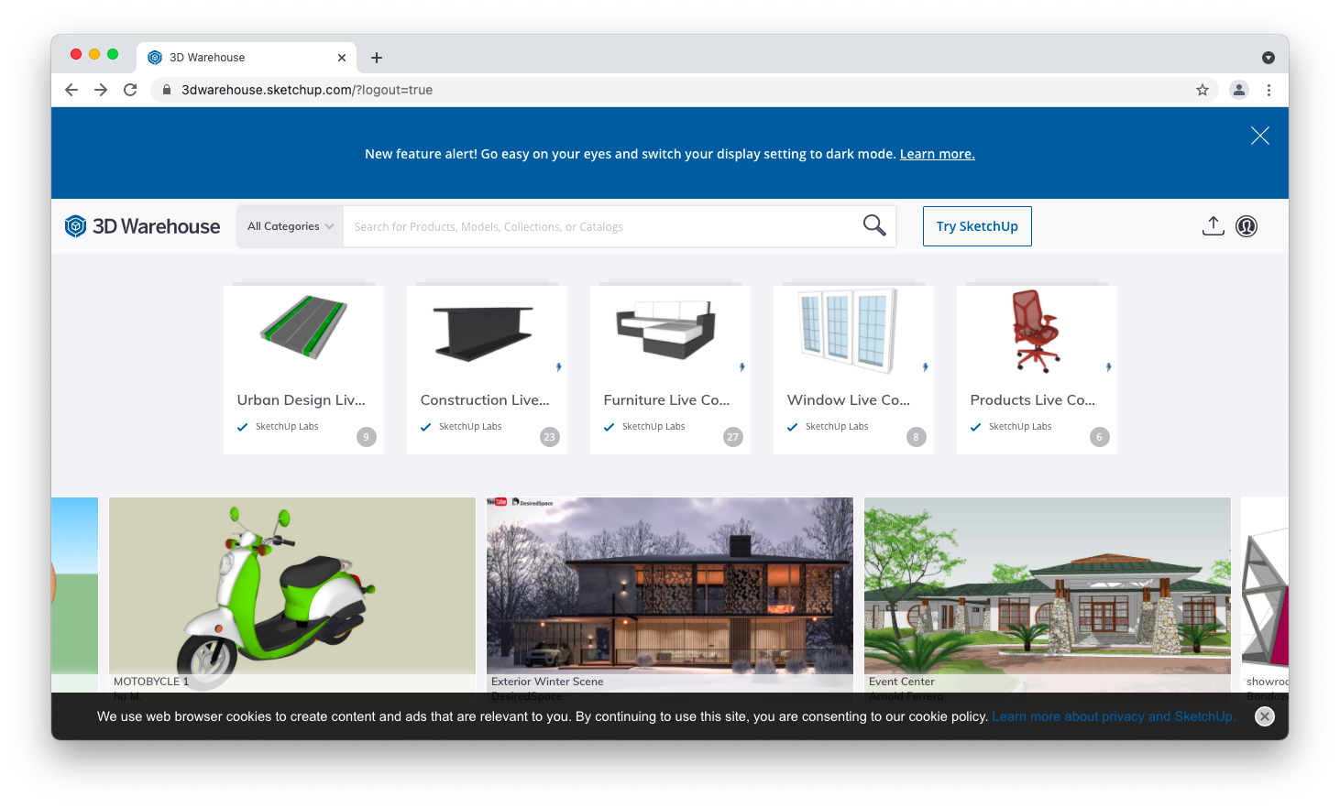
Task: Click verified checkmark on Urban Design card
Action: (242, 427)
